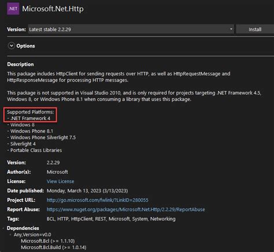
Task: Collapse the Any,Version=v0.0 dependency node
Action: pyautogui.click(x=10, y=235)
